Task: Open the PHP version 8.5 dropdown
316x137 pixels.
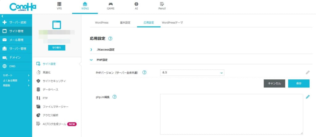Action: 192,73
